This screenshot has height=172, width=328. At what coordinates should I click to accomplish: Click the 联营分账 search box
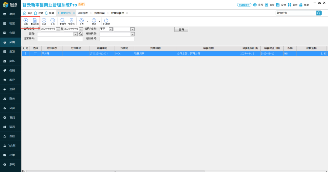296,13
